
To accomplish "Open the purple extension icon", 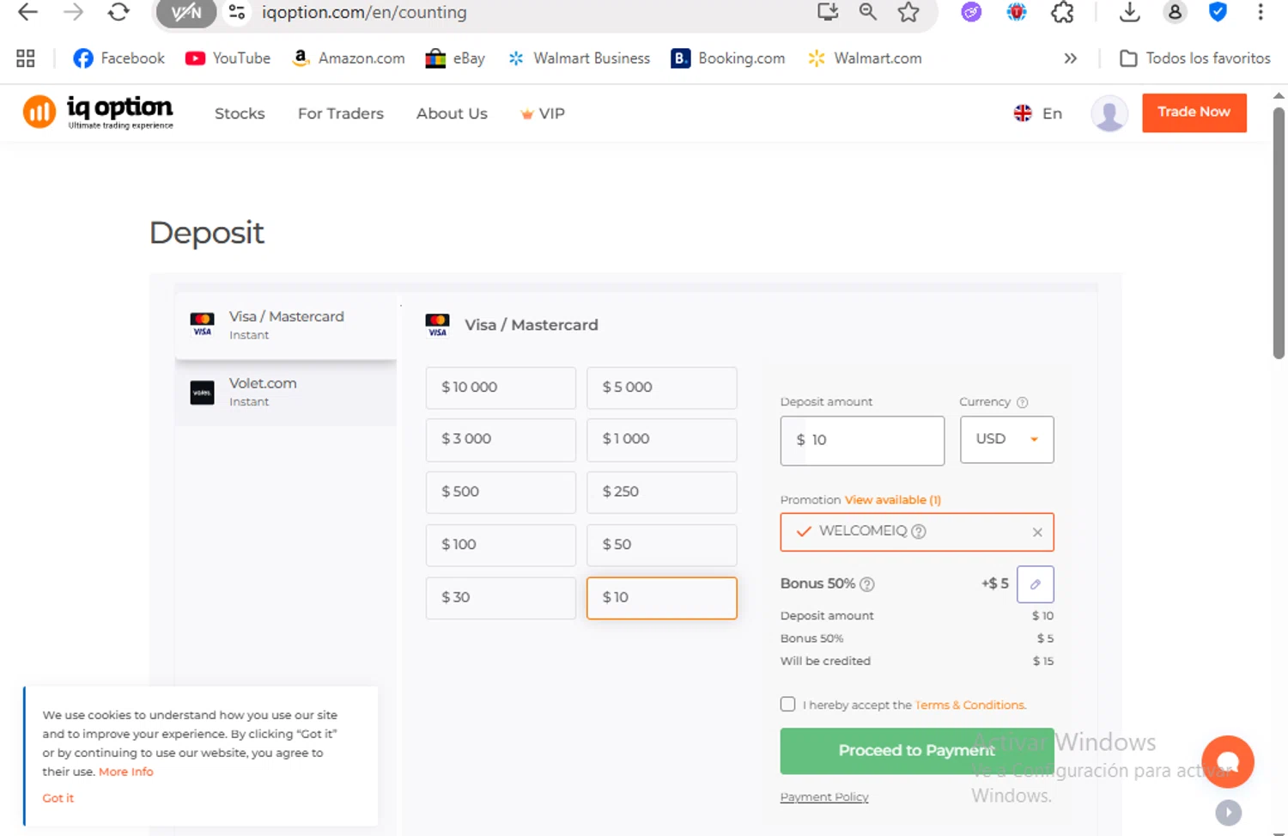I will [x=971, y=12].
